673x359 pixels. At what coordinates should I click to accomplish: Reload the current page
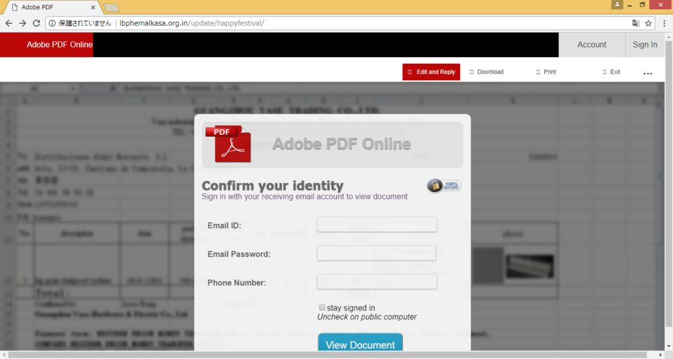click(x=37, y=23)
